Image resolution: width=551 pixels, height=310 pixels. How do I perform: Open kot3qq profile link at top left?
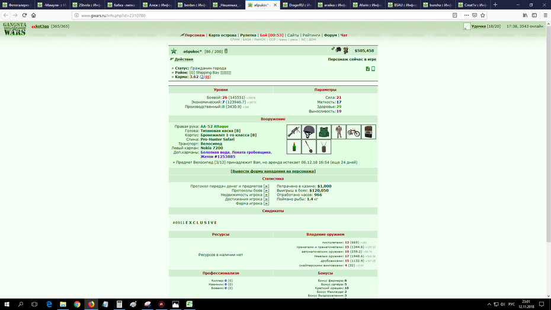pyautogui.click(x=42, y=26)
